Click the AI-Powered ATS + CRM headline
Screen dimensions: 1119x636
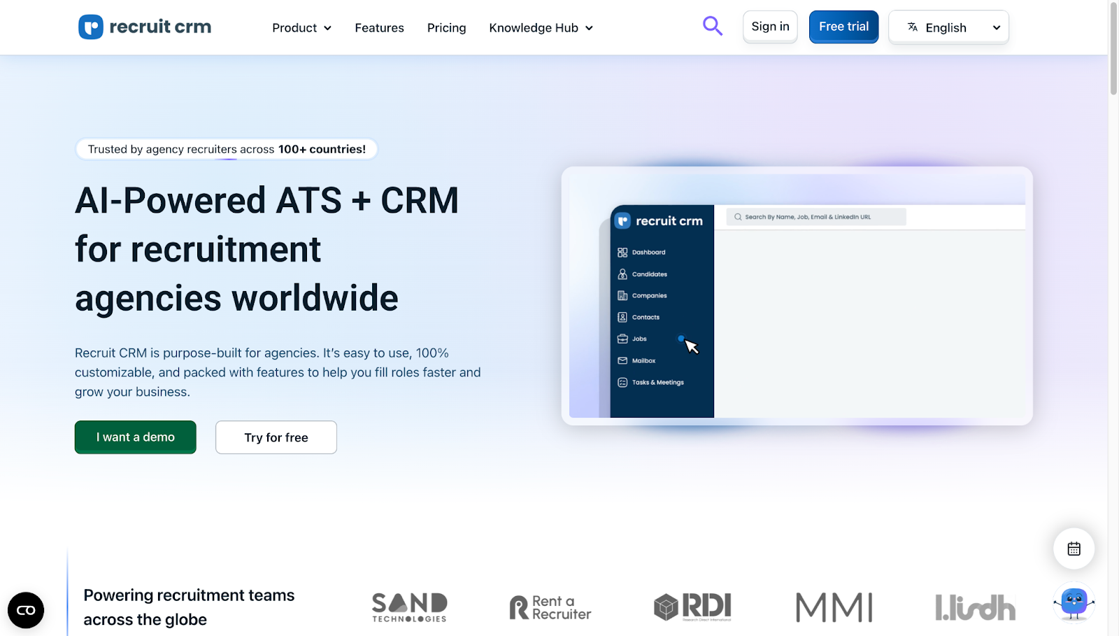[x=266, y=249]
